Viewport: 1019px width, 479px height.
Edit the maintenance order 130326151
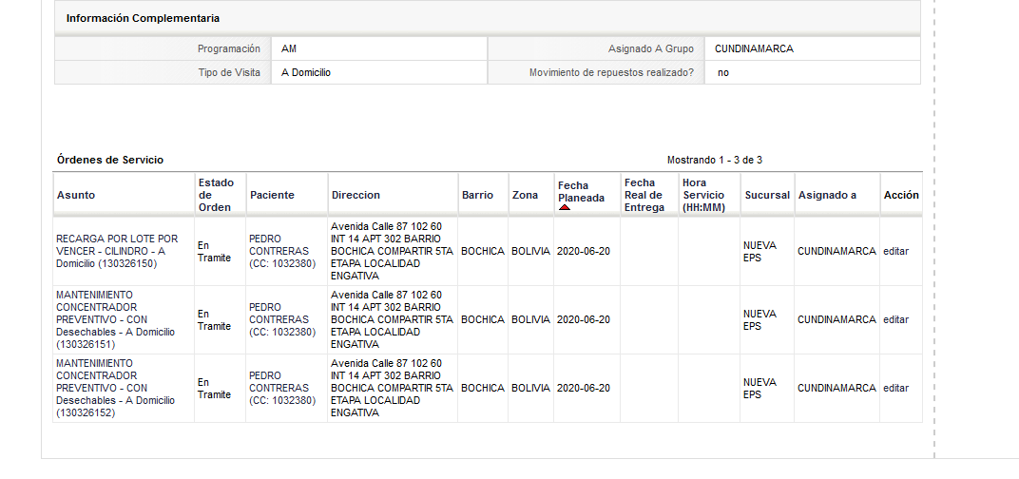coord(896,319)
